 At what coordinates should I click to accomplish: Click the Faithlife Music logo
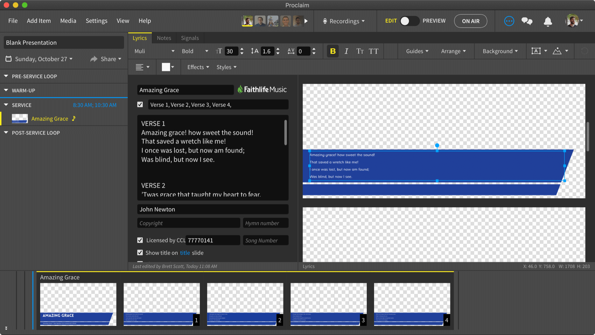click(262, 90)
